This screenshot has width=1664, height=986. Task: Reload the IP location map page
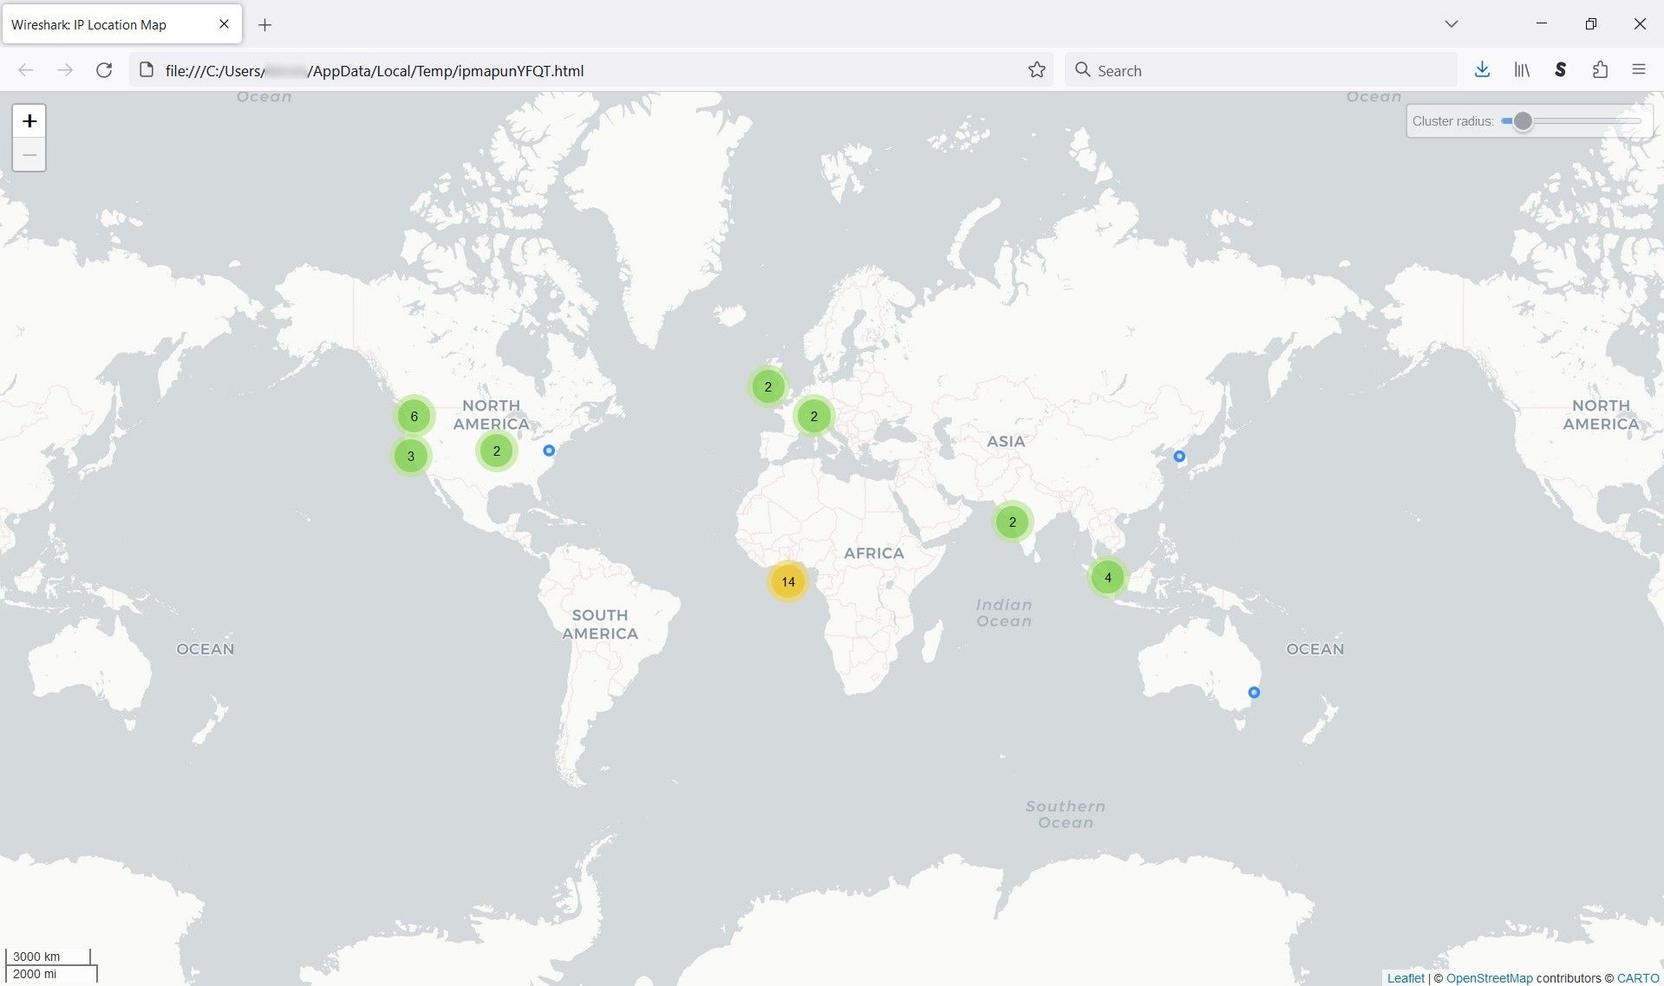tap(104, 70)
